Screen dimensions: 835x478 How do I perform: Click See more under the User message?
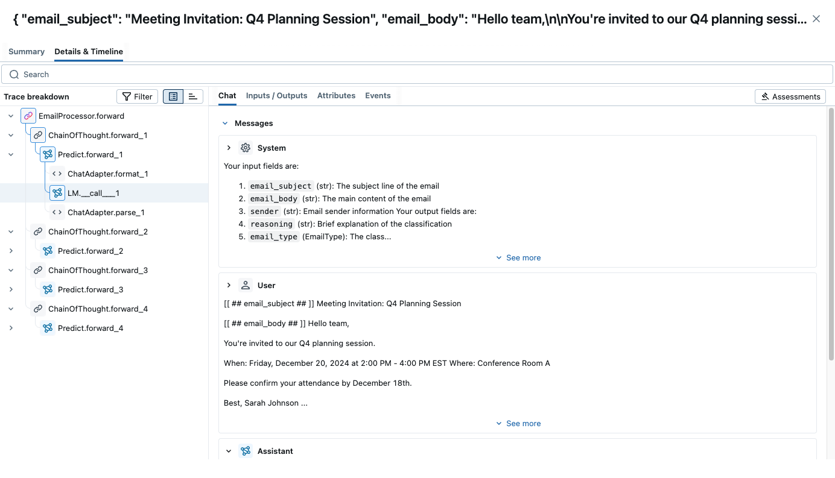click(518, 423)
